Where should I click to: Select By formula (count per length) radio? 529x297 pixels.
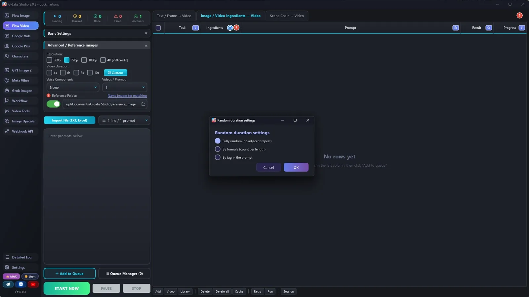pyautogui.click(x=218, y=149)
